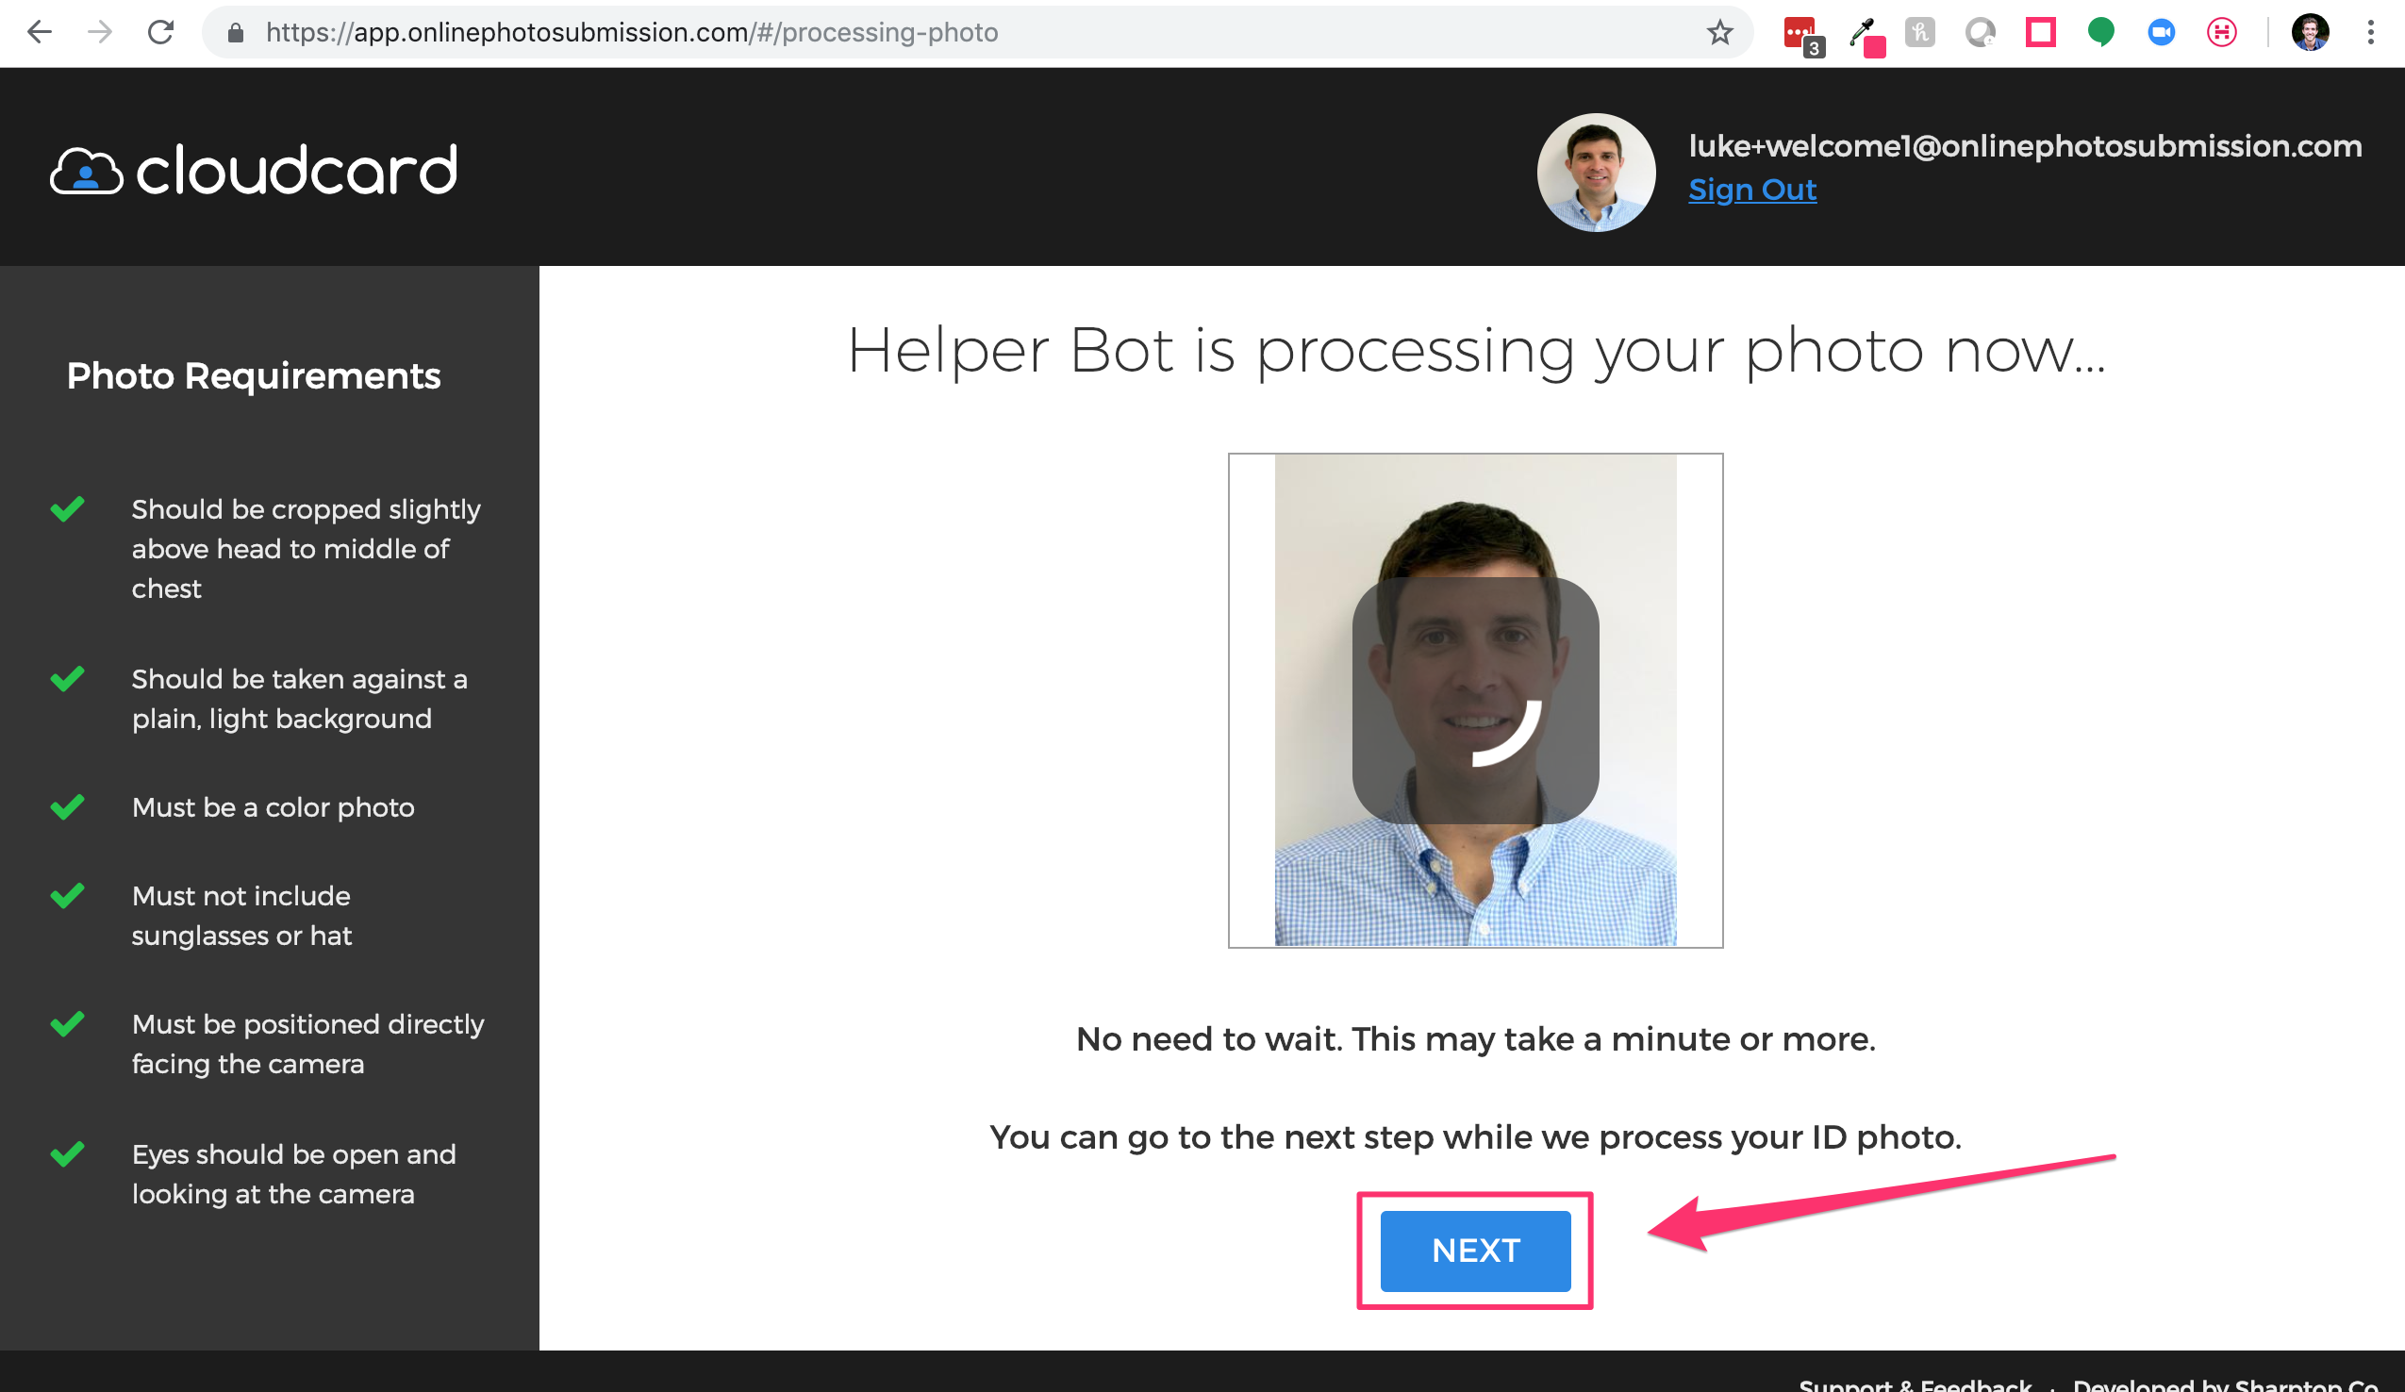
Task: Bookmark this page with the star
Action: coord(1718,33)
